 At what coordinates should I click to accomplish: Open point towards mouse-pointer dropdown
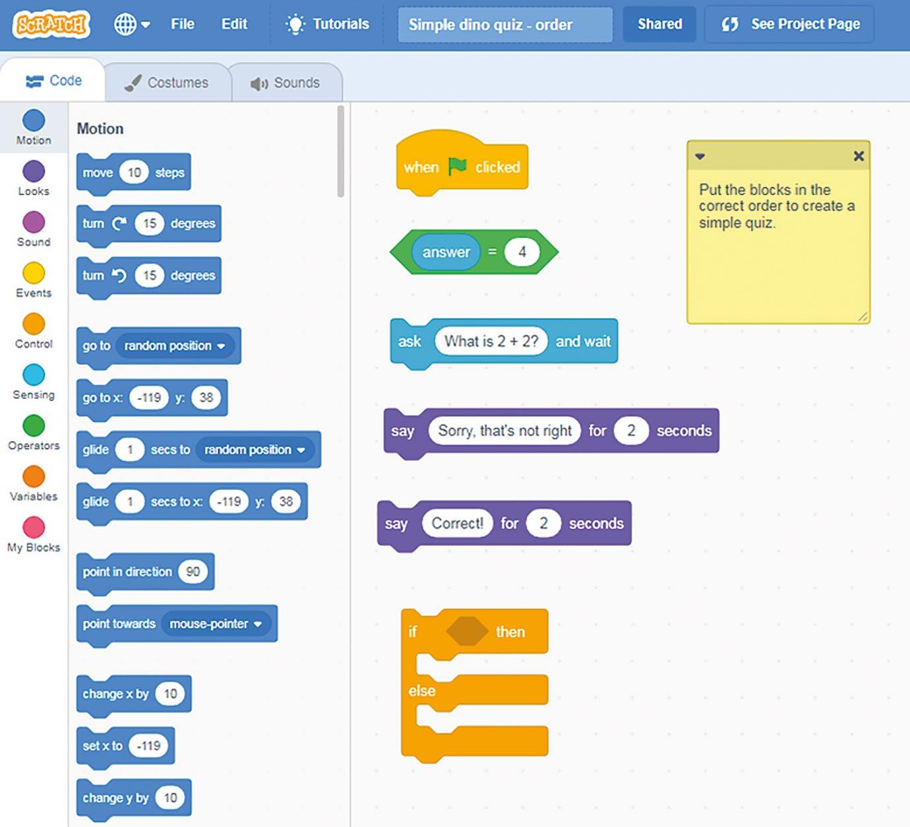[x=216, y=624]
